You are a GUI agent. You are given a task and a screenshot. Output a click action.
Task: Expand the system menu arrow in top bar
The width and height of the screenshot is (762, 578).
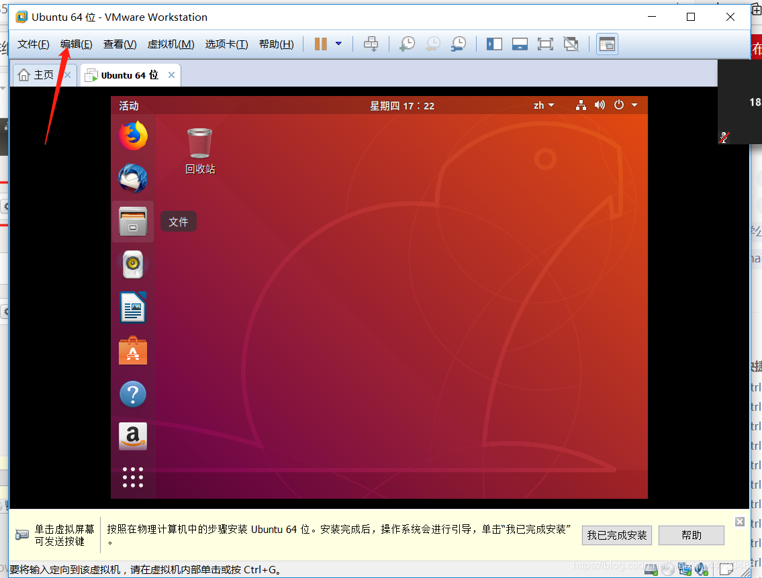[634, 105]
